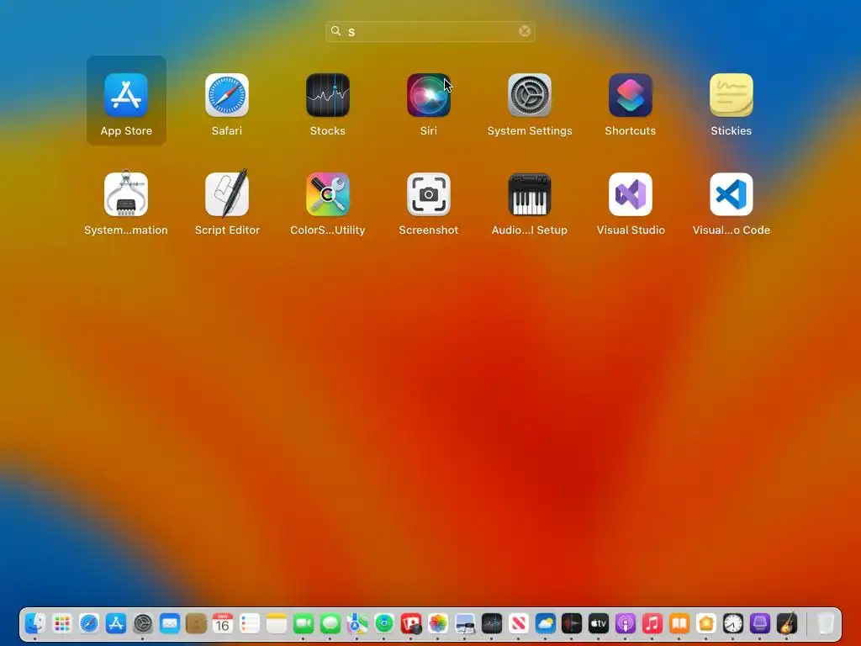Image resolution: width=861 pixels, height=646 pixels.
Task: Open Safari from the Dock
Action: [89, 623]
